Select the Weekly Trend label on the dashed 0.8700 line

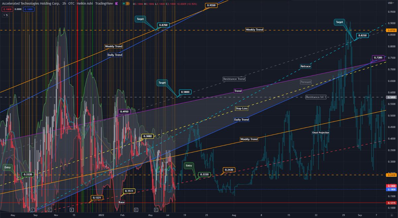tap(254, 29)
